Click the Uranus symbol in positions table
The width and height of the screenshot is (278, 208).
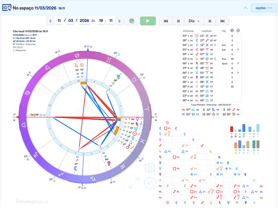197,68
